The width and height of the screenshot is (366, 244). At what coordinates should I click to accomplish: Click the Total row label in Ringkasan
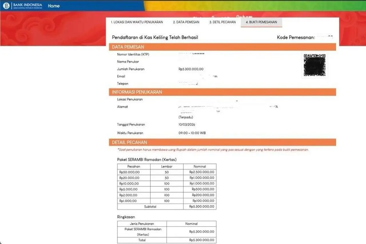point(142,240)
